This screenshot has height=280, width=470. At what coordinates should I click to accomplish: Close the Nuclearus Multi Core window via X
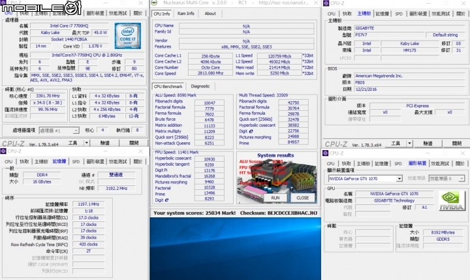(x=316, y=3)
